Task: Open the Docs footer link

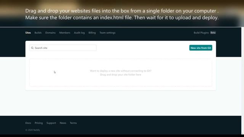Action: pos(28,123)
